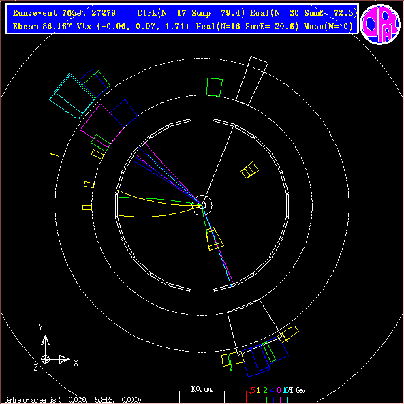
Task: Select the 100 cm scale bar
Action: pyautogui.click(x=202, y=394)
